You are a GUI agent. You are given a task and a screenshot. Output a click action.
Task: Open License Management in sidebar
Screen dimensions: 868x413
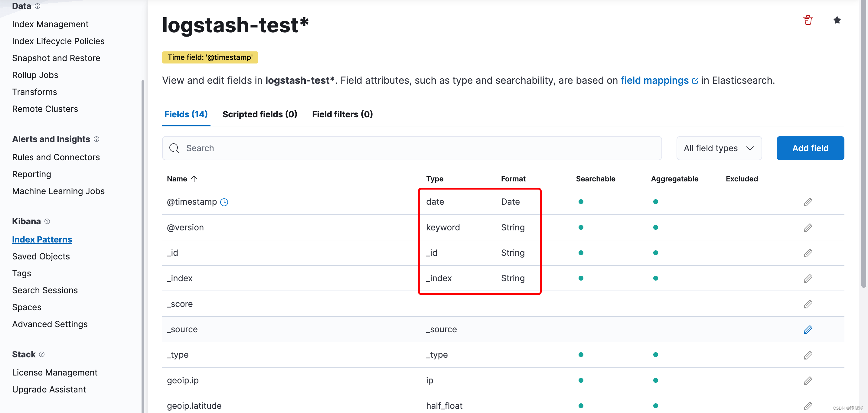tap(54, 372)
